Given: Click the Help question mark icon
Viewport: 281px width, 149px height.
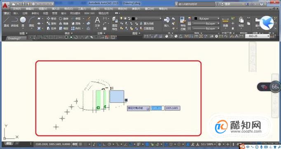Looking at the screenshot, I should tap(262, 4).
